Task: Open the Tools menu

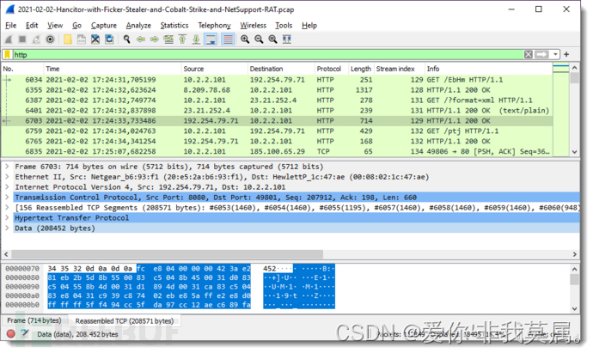Action: (284, 25)
